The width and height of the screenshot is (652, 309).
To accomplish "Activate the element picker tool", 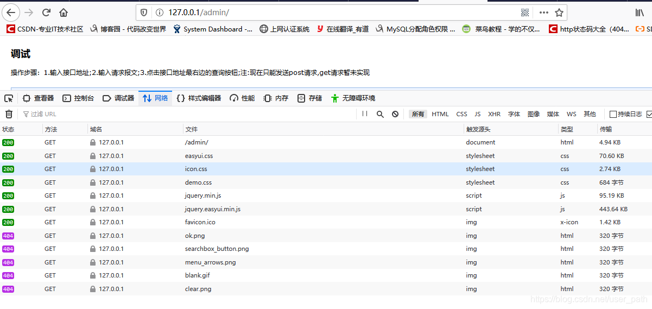I will pyautogui.click(x=9, y=98).
